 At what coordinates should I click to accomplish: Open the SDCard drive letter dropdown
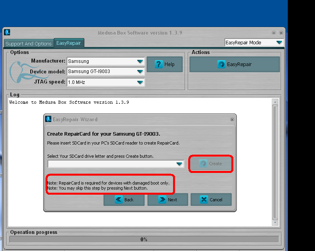116,164
